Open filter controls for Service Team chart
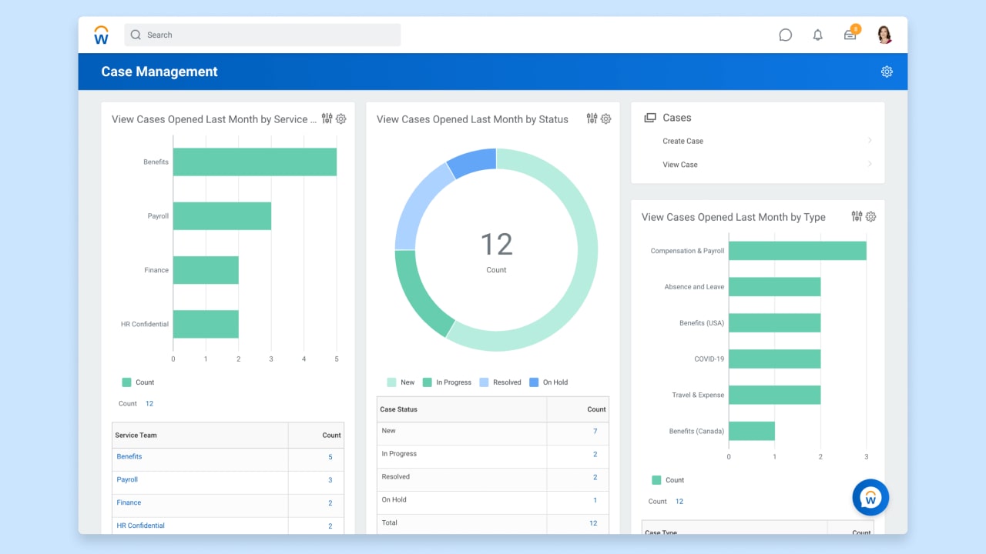 pyautogui.click(x=327, y=118)
